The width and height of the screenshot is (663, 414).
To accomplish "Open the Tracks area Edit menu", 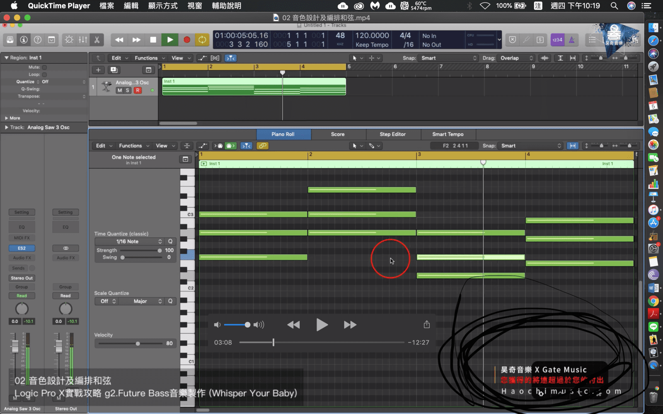I will click(120, 58).
